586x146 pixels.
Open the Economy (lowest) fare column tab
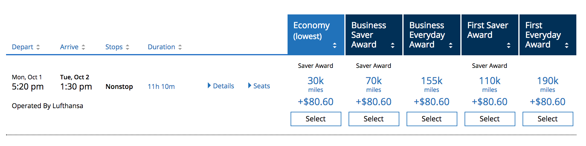311,31
